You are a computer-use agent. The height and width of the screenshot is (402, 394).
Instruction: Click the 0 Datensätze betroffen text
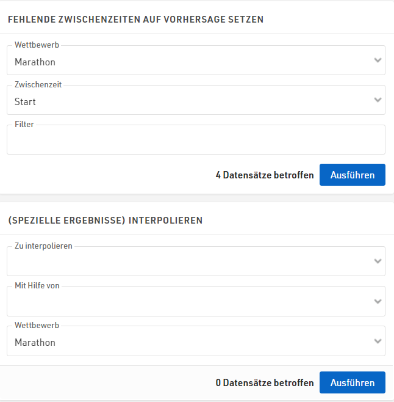[x=265, y=383]
